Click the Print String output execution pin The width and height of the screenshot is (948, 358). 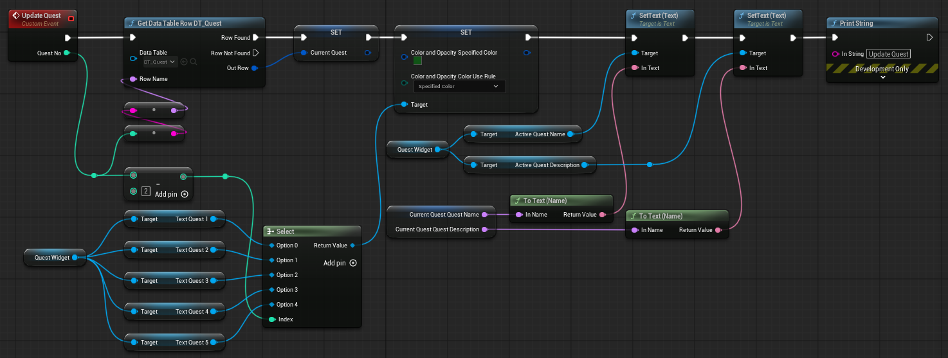point(929,38)
